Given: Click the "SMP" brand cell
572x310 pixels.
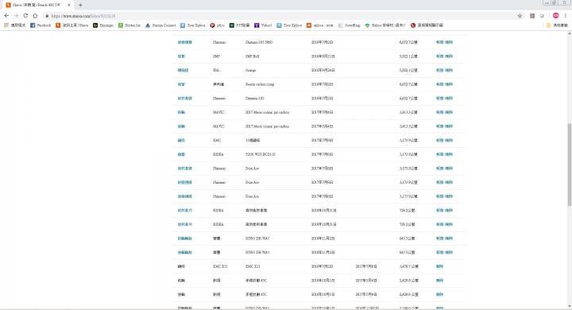Looking at the screenshot, I should pyautogui.click(x=216, y=56).
